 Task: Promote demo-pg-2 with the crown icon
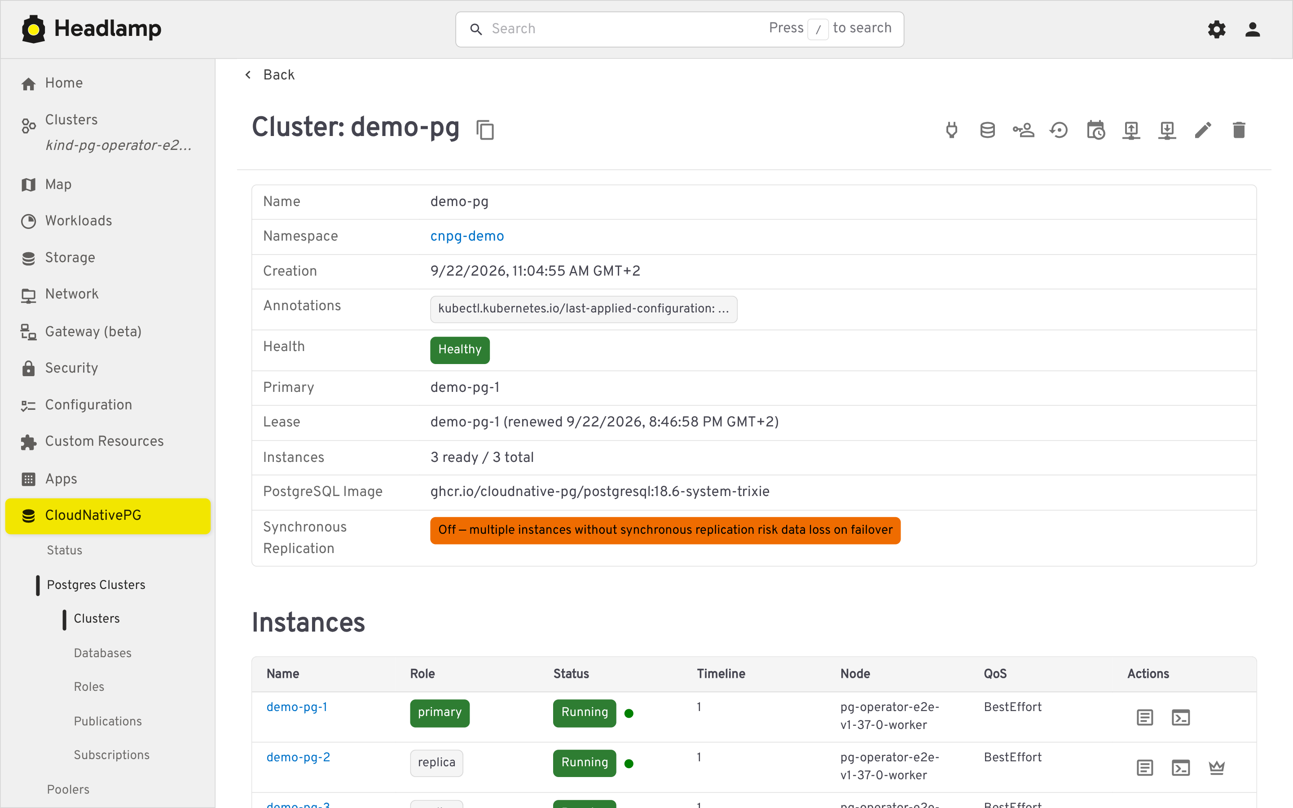point(1217,768)
